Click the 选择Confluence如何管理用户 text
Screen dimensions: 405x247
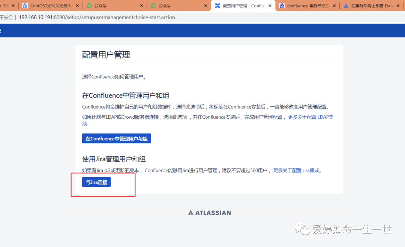(114, 77)
